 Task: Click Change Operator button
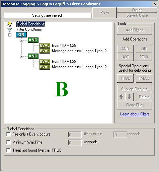[x=135, y=89]
